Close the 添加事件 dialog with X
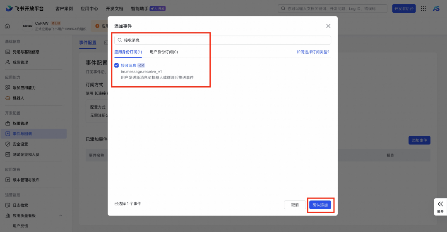This screenshot has width=447, height=232. pos(328,26)
